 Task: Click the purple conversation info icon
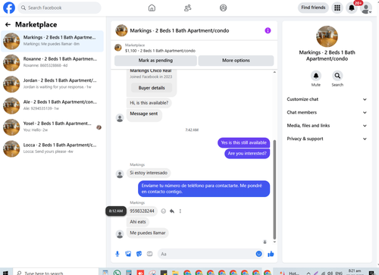click(268, 30)
